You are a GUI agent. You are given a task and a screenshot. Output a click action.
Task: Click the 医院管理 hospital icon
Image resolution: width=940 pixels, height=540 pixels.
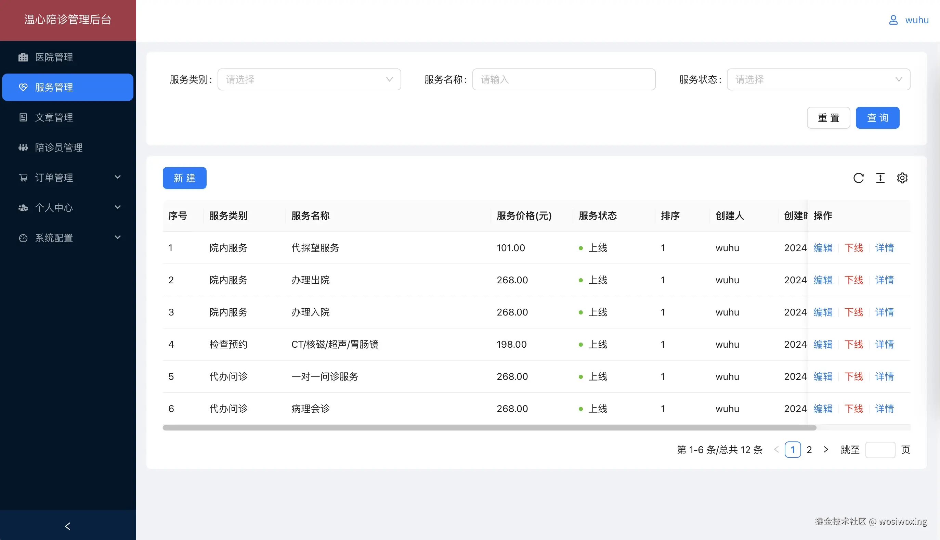23,57
